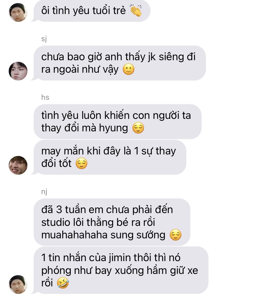Select the 'chưa bao giờ anh thấy jk' bubble
The width and height of the screenshot is (258, 302).
click(x=119, y=63)
